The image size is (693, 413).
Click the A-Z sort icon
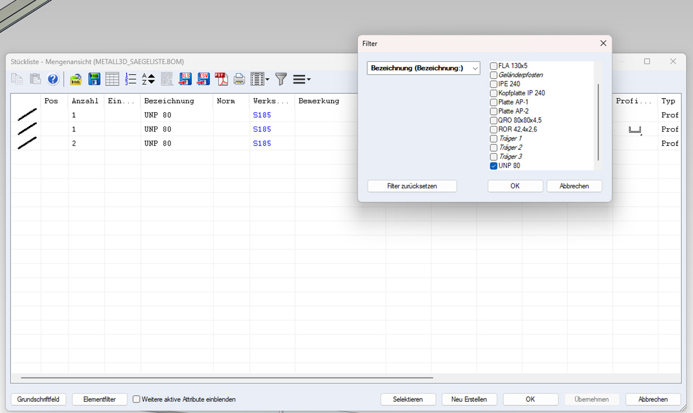point(148,79)
